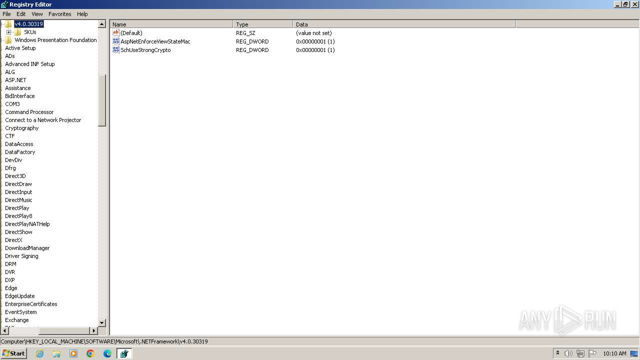Click tree scrollbar up arrow

102,24
